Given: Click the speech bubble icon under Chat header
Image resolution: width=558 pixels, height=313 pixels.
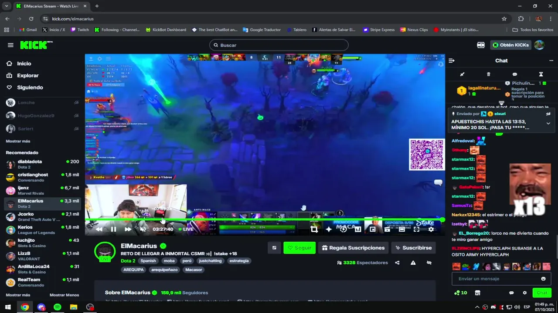Looking at the screenshot, I should (x=515, y=74).
